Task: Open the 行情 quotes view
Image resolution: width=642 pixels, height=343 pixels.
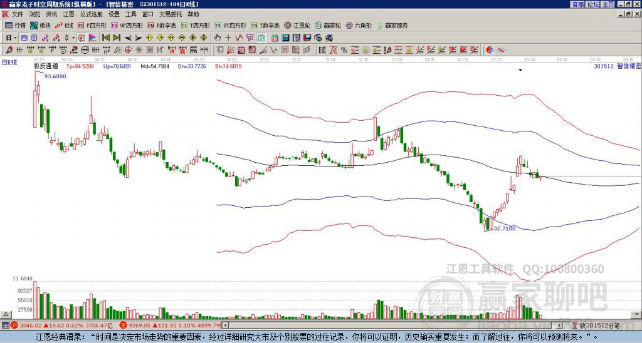Action: pyautogui.click(x=16, y=25)
